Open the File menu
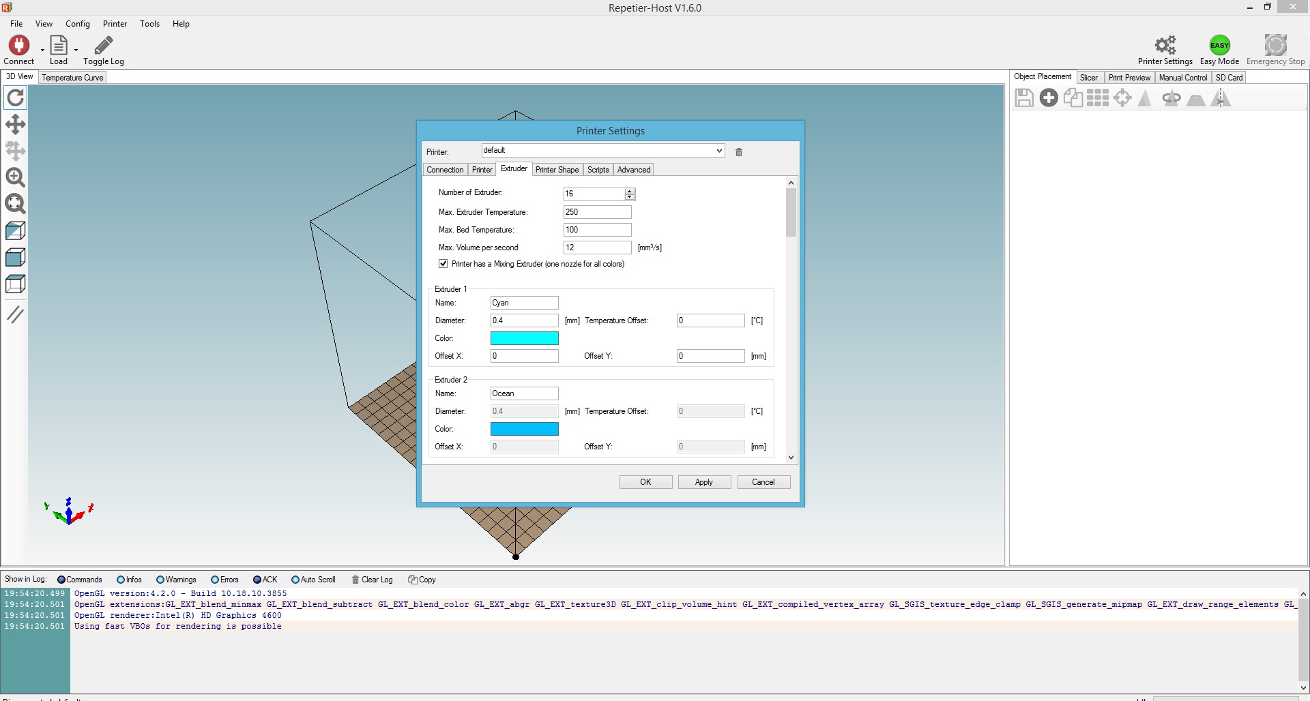This screenshot has width=1310, height=701. point(16,24)
